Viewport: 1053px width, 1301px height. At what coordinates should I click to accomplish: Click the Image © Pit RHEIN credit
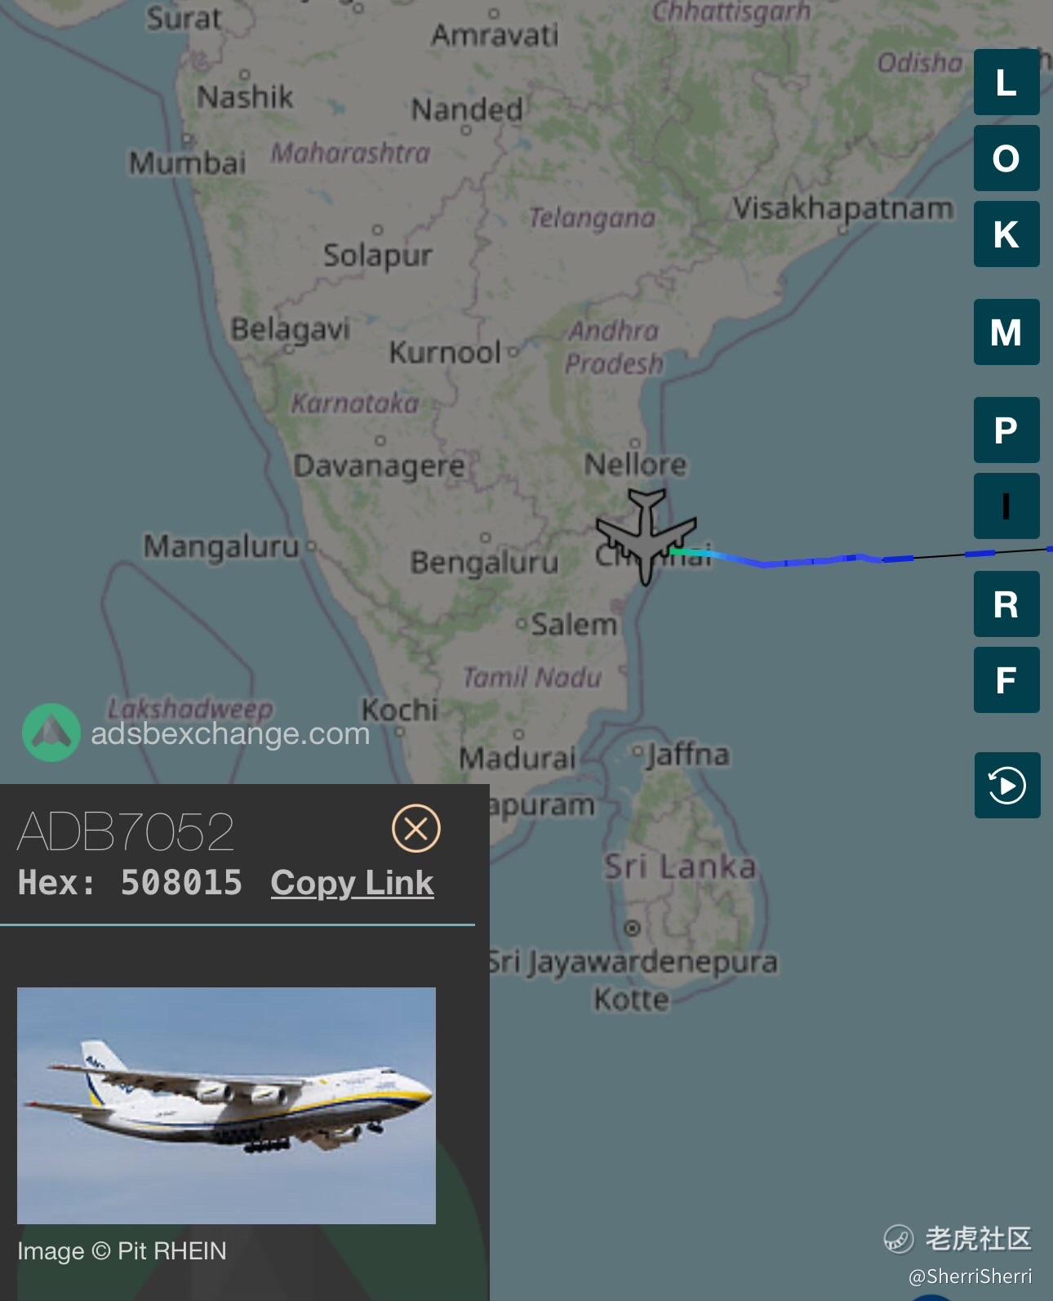pyautogui.click(x=122, y=1250)
